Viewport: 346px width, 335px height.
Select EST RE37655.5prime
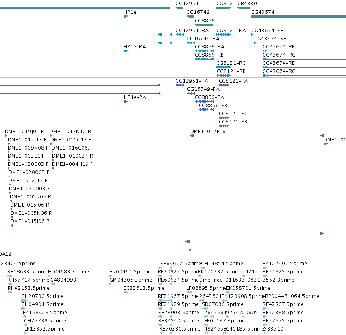click(x=283, y=321)
